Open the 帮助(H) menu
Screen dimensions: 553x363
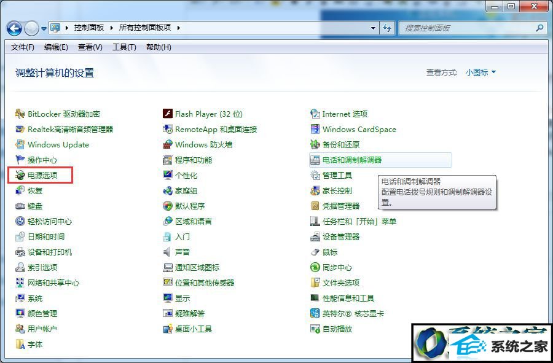point(159,47)
